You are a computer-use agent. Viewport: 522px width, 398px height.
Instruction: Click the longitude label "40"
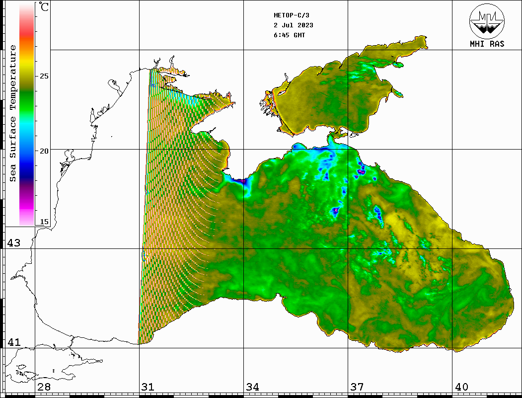point(461,387)
